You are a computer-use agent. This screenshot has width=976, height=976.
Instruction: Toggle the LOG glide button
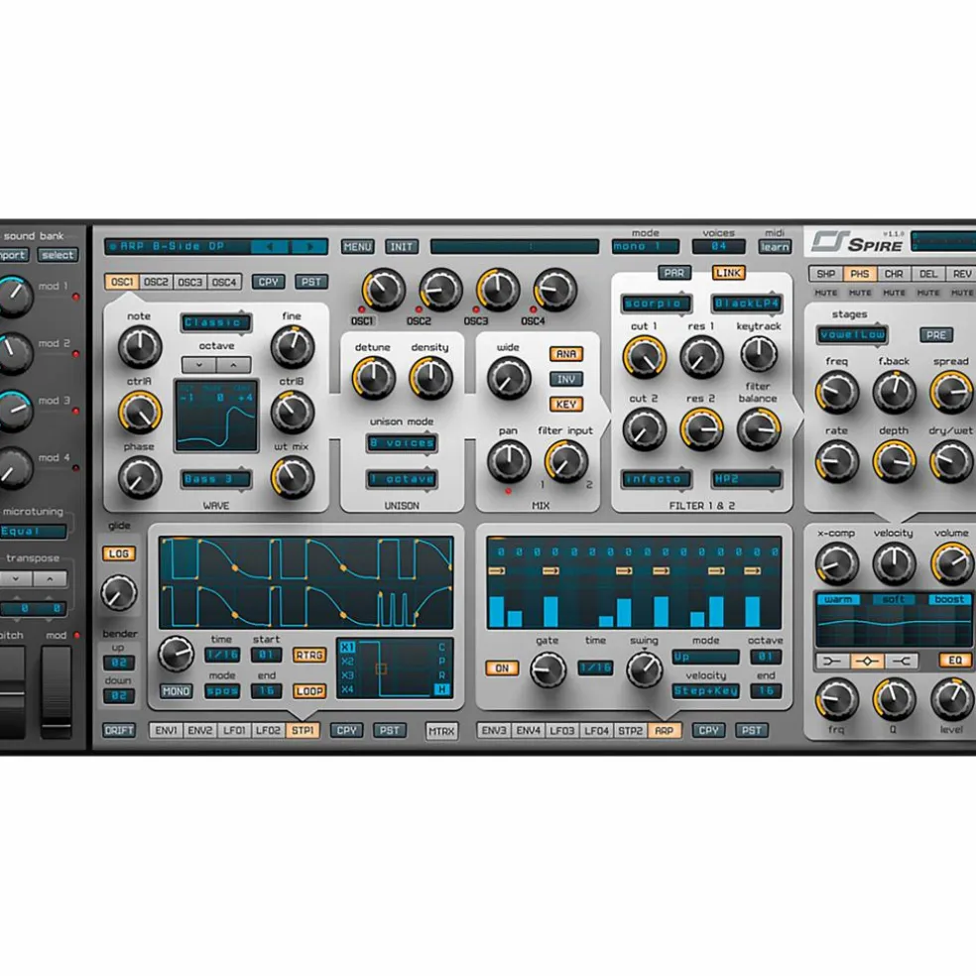coord(119,553)
